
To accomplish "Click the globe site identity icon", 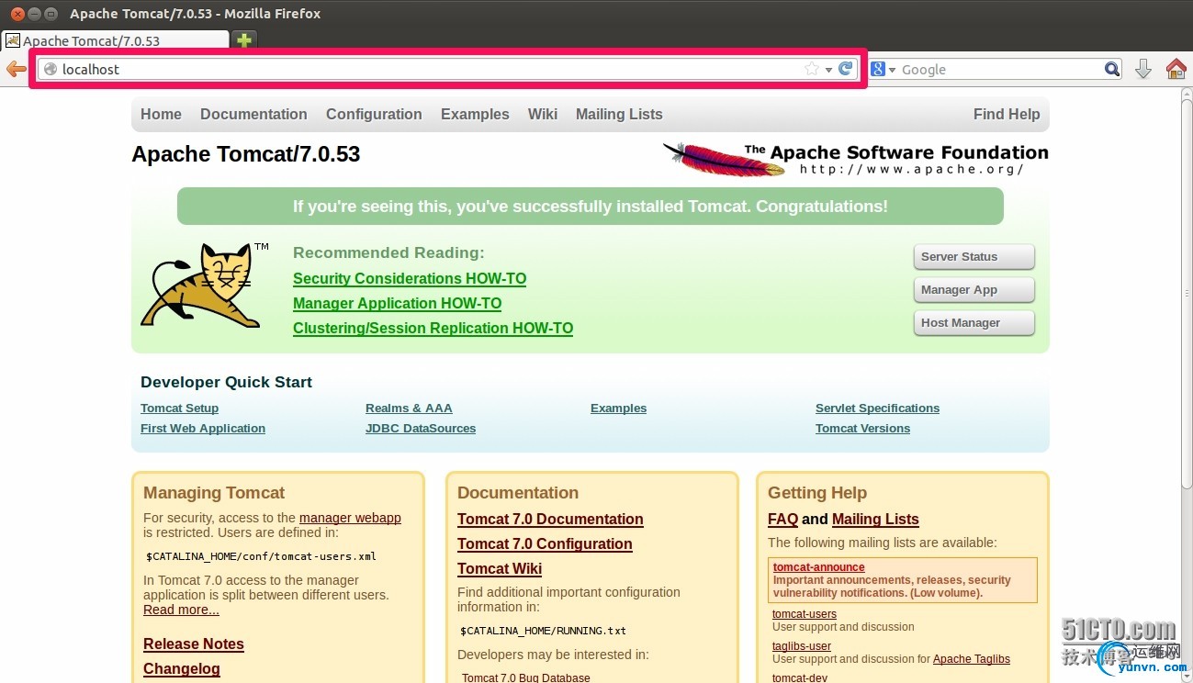I will [x=51, y=70].
